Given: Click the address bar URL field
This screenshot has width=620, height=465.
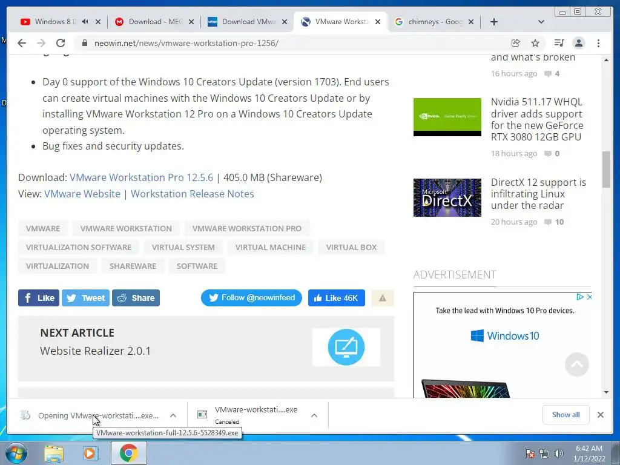Looking at the screenshot, I should coord(292,43).
